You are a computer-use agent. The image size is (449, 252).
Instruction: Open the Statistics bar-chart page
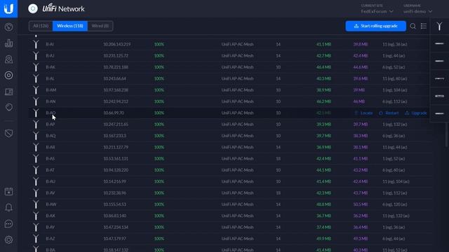pos(8,43)
